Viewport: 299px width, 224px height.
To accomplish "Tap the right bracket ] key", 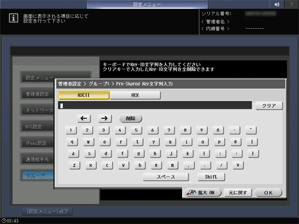I will tap(253, 154).
